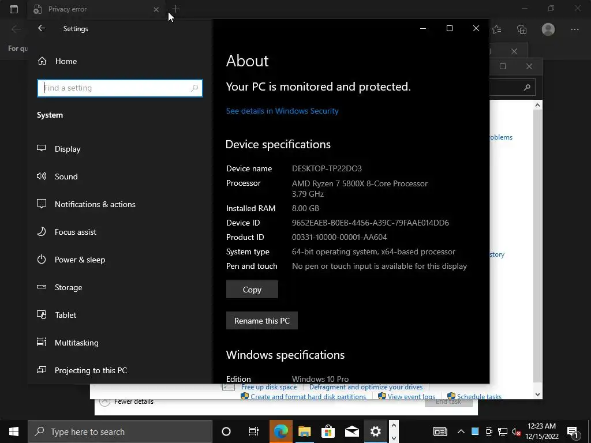Open Task View from the taskbar
This screenshot has width=591, height=443.
(254, 431)
